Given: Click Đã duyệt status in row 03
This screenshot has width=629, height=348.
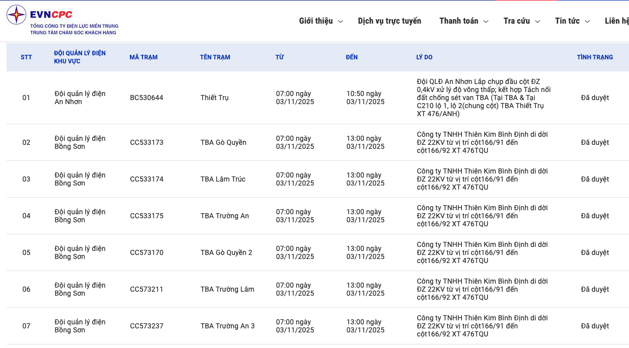Looking at the screenshot, I should 595,179.
